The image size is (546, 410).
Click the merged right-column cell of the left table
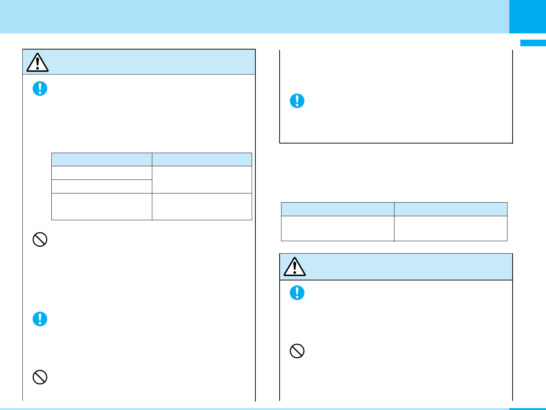(x=202, y=179)
